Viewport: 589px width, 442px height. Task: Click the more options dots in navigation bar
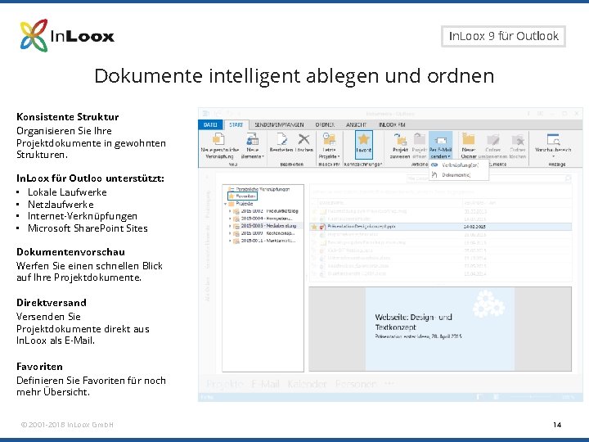click(x=389, y=384)
